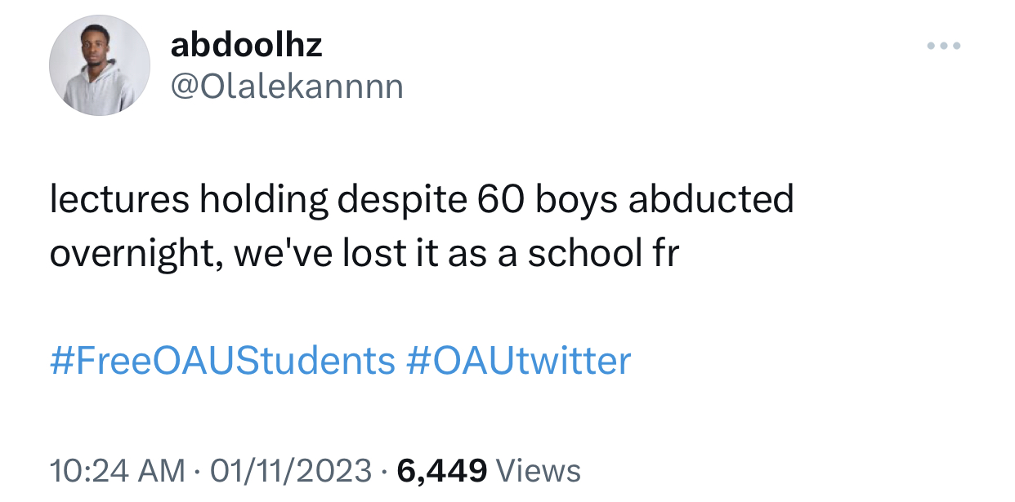Click the Views label
This screenshot has height=502, width=1015.
[539, 470]
